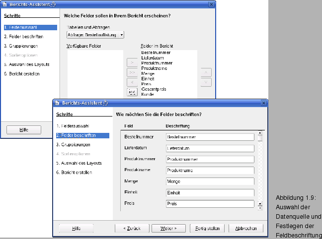Click the Menge label input field
The width and height of the screenshot is (322, 239).
[210, 181]
